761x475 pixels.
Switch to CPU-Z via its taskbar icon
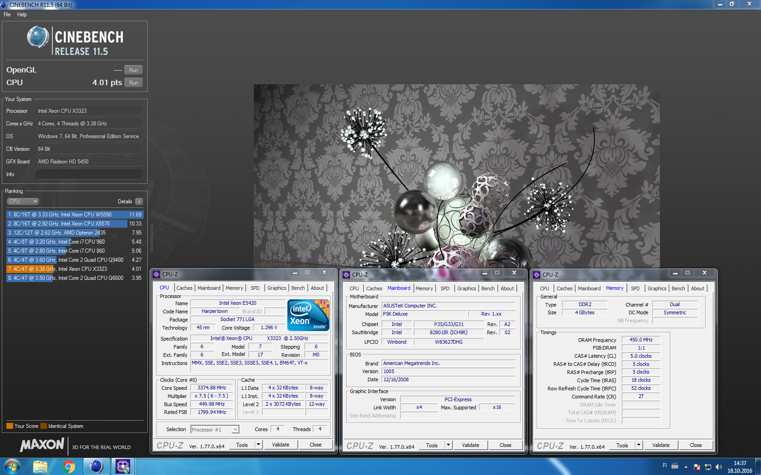pyautogui.click(x=123, y=466)
